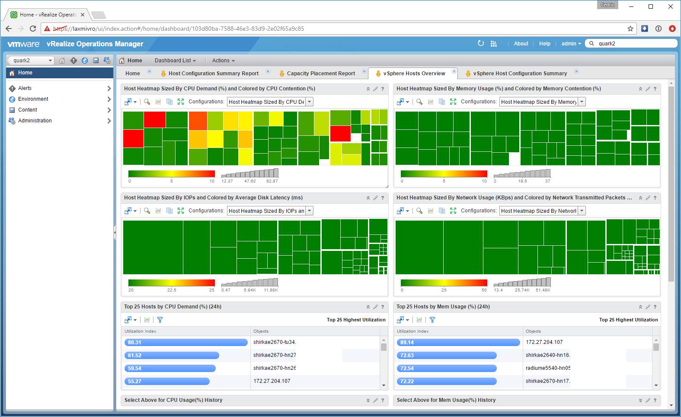Open the Alerts icon in the left navigation toolbar
Viewport: 681px width, 417px height.
[x=74, y=61]
